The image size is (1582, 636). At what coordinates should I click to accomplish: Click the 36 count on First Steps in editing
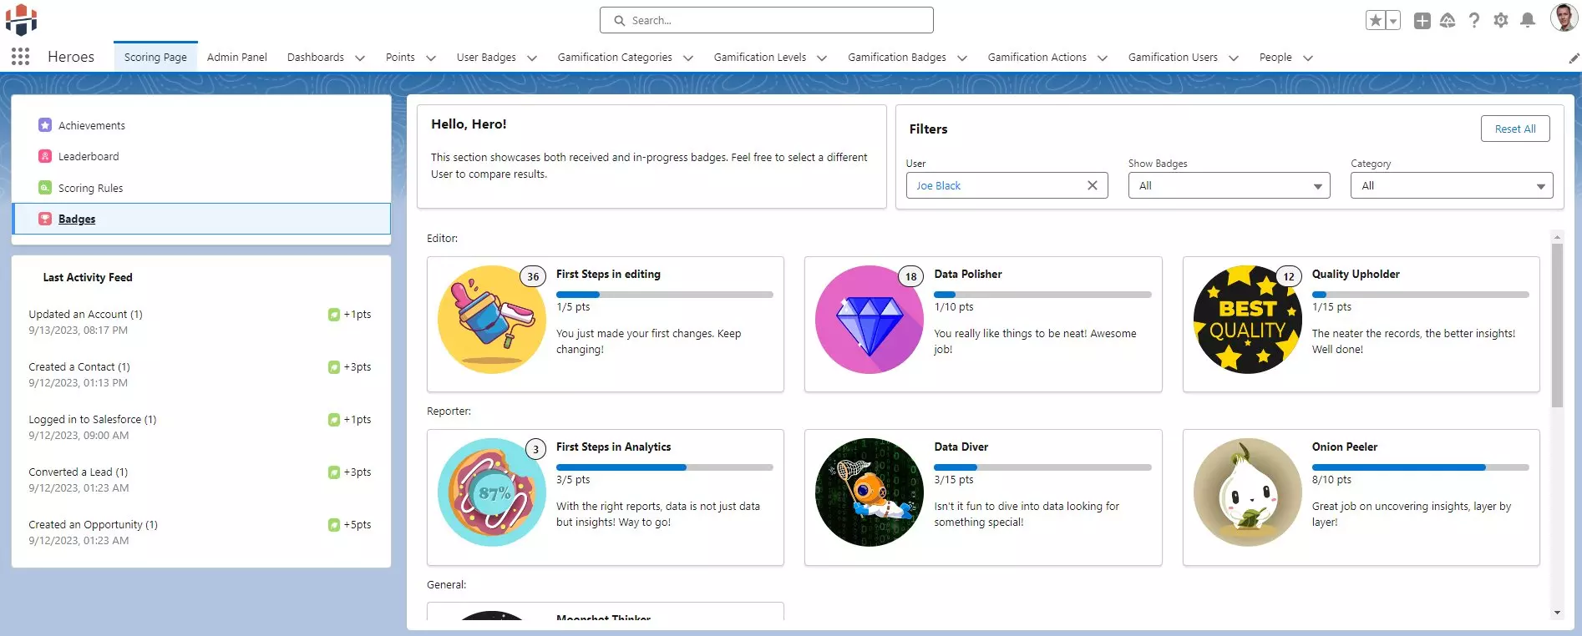pyautogui.click(x=533, y=276)
